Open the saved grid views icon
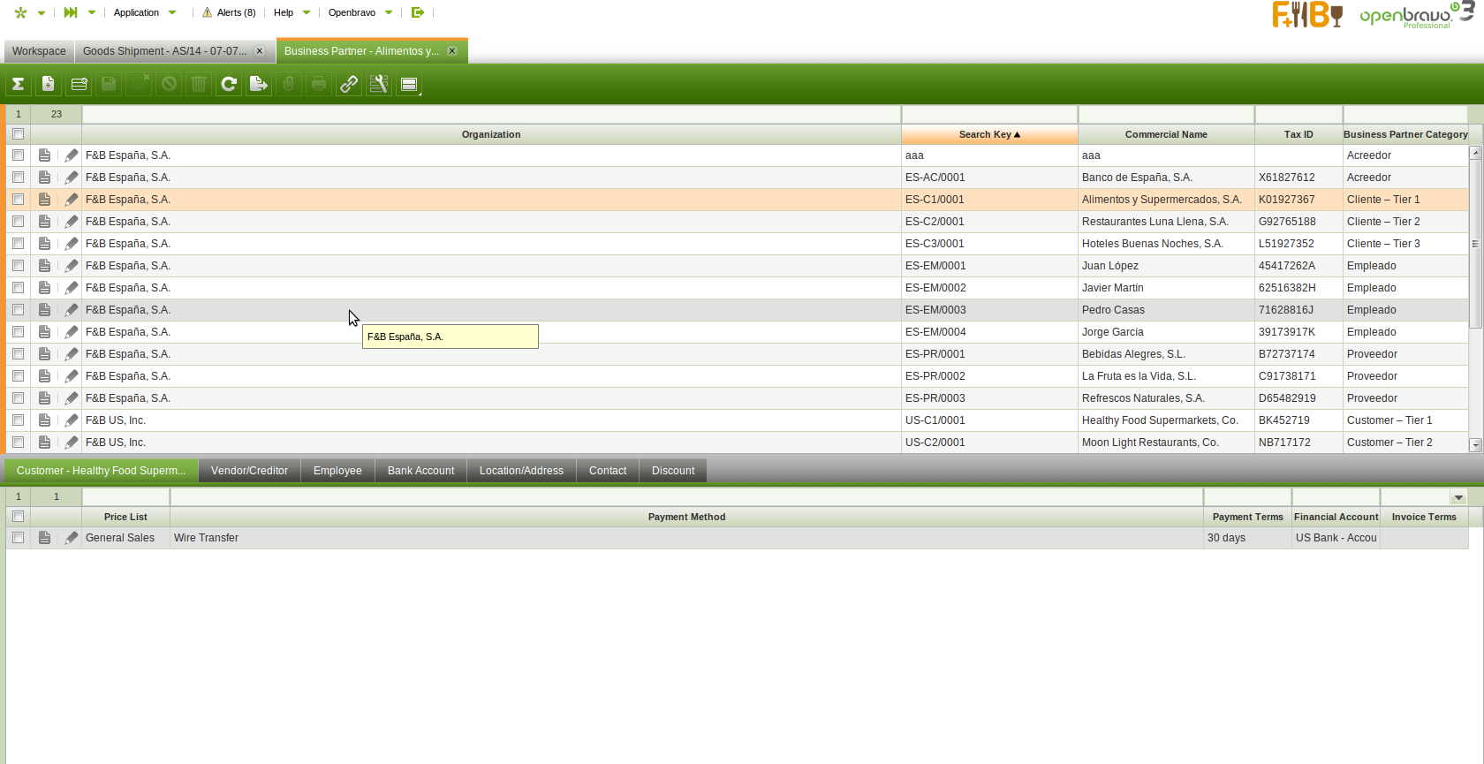Screen dimensions: 1484x764 coord(409,84)
